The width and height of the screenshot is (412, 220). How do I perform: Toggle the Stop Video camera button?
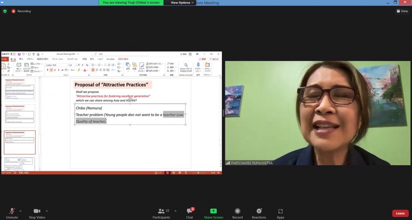click(37, 211)
